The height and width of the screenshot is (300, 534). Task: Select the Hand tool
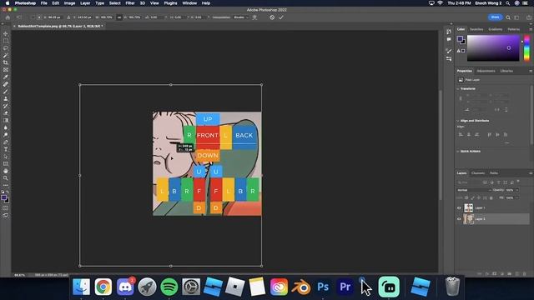click(6, 171)
